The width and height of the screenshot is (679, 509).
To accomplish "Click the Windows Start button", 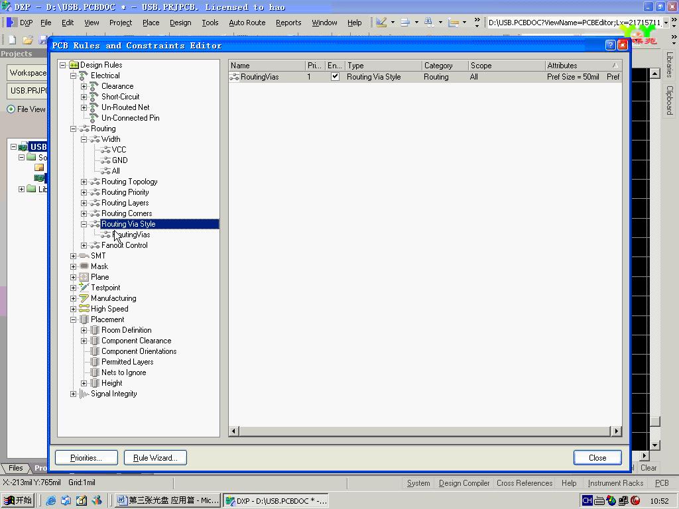I will pyautogui.click(x=18, y=500).
